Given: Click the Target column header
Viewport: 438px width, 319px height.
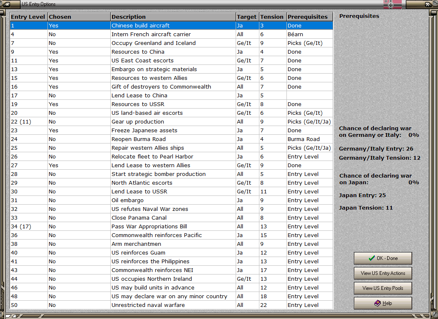Looking at the screenshot, I should [247, 17].
